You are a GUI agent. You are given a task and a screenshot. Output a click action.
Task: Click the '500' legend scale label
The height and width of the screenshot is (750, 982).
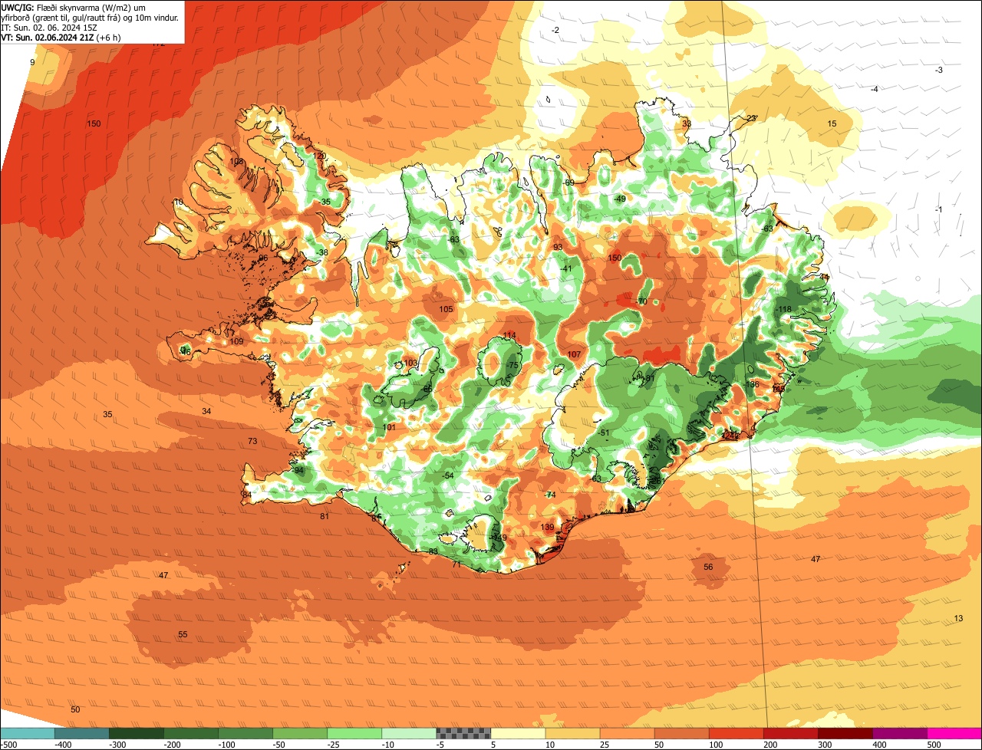934,744
